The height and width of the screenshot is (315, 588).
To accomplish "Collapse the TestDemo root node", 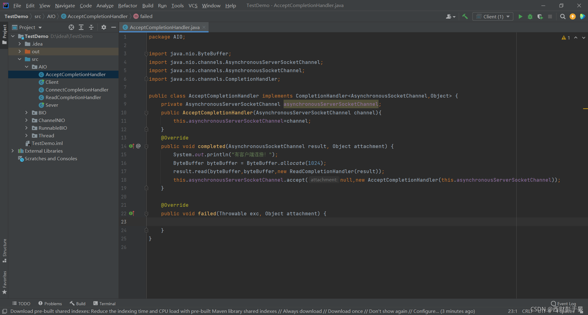I will point(13,36).
